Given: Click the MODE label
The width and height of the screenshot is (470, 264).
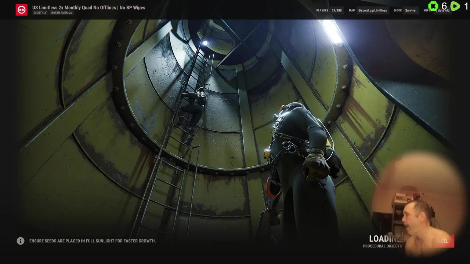Looking at the screenshot, I should coord(398,11).
